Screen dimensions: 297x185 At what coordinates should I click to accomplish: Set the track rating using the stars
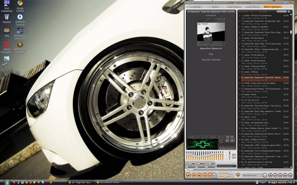pos(211,15)
